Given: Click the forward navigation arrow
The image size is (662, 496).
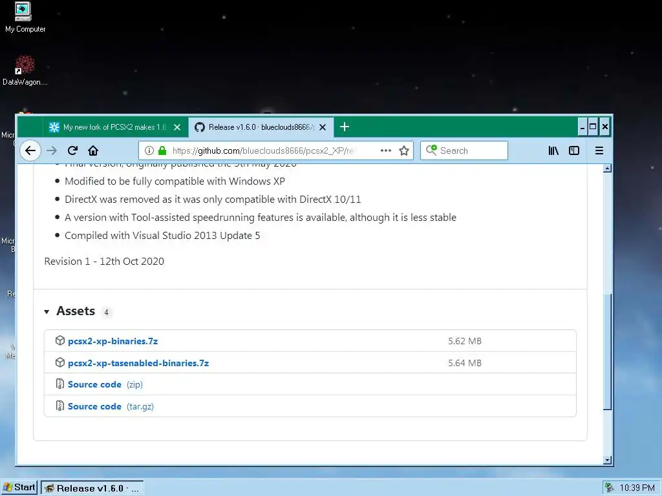Looking at the screenshot, I should click(x=52, y=150).
